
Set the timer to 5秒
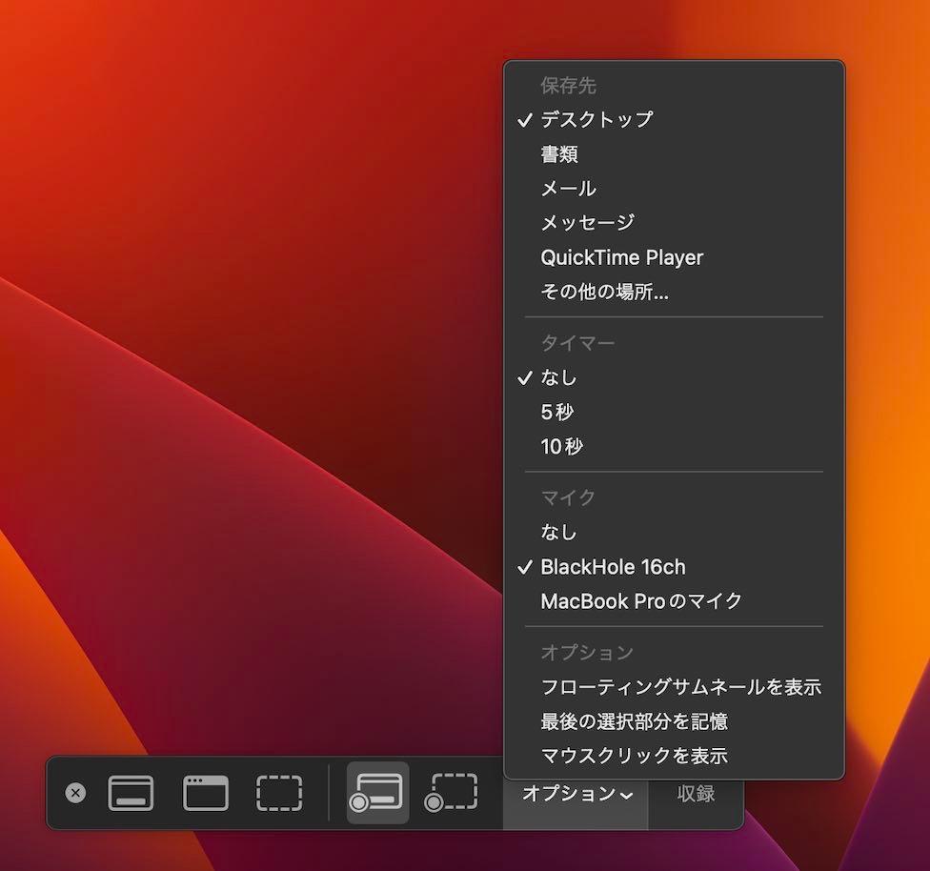(x=674, y=412)
